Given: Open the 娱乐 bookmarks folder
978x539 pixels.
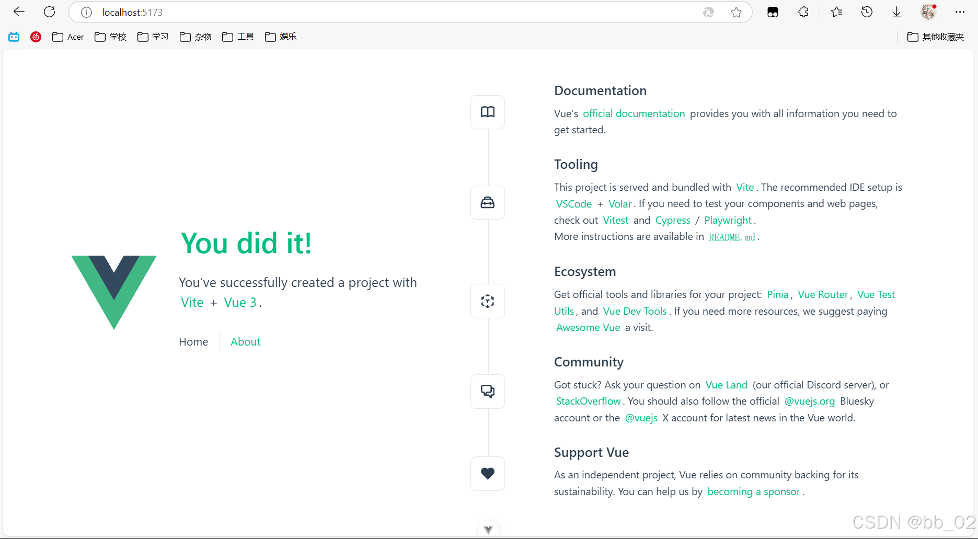Looking at the screenshot, I should tap(281, 37).
